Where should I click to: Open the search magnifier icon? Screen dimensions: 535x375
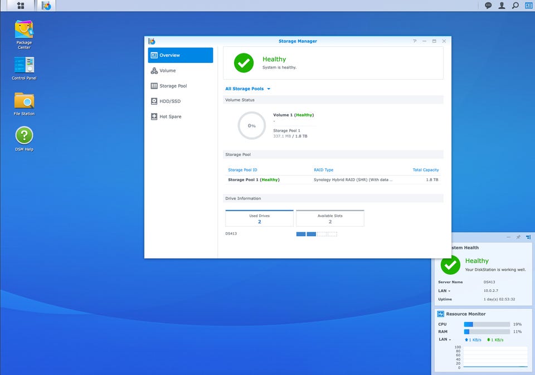click(515, 6)
